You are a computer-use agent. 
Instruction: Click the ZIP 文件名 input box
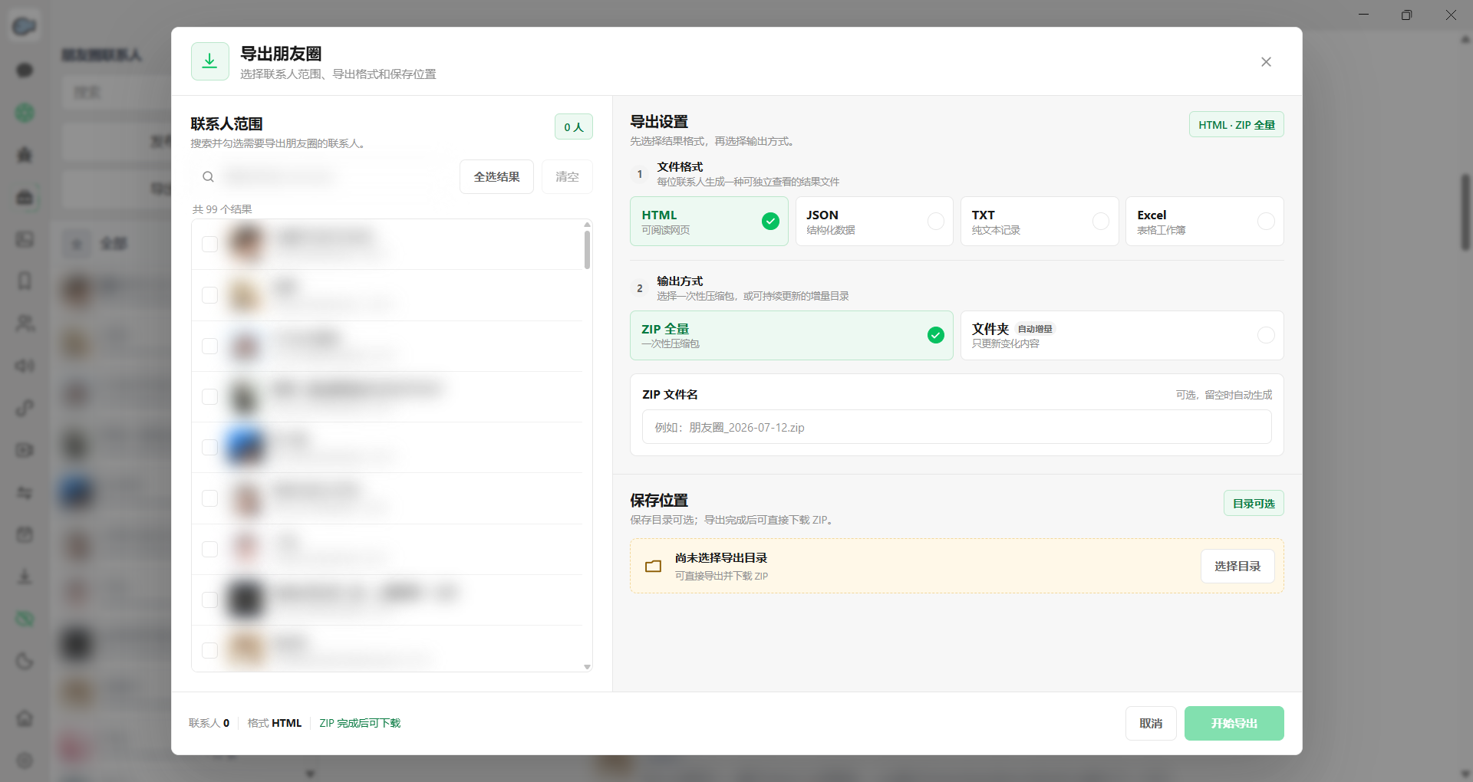(957, 427)
